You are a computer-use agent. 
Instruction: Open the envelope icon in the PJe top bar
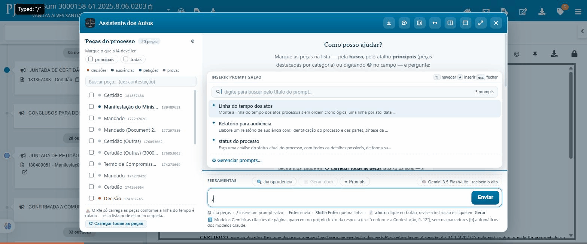click(x=486, y=12)
